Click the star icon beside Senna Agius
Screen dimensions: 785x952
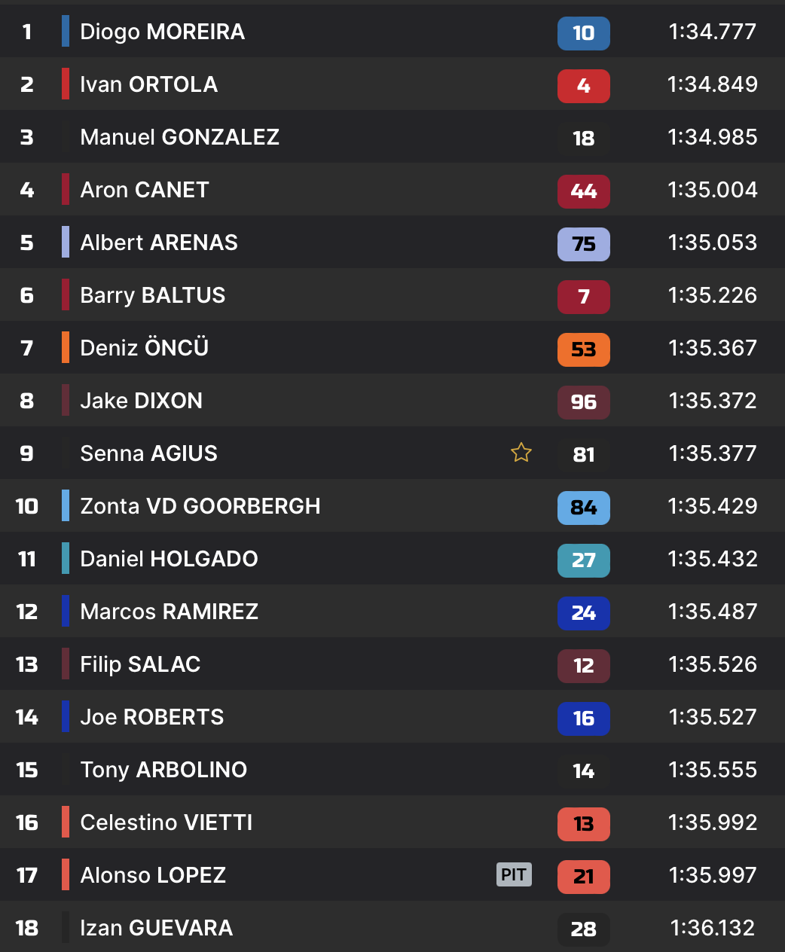pyautogui.click(x=521, y=453)
